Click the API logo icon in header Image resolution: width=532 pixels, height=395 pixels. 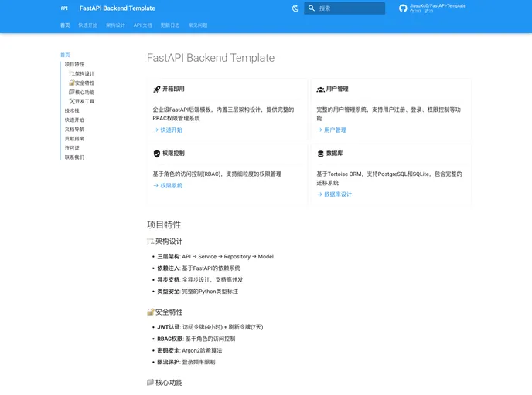point(64,8)
